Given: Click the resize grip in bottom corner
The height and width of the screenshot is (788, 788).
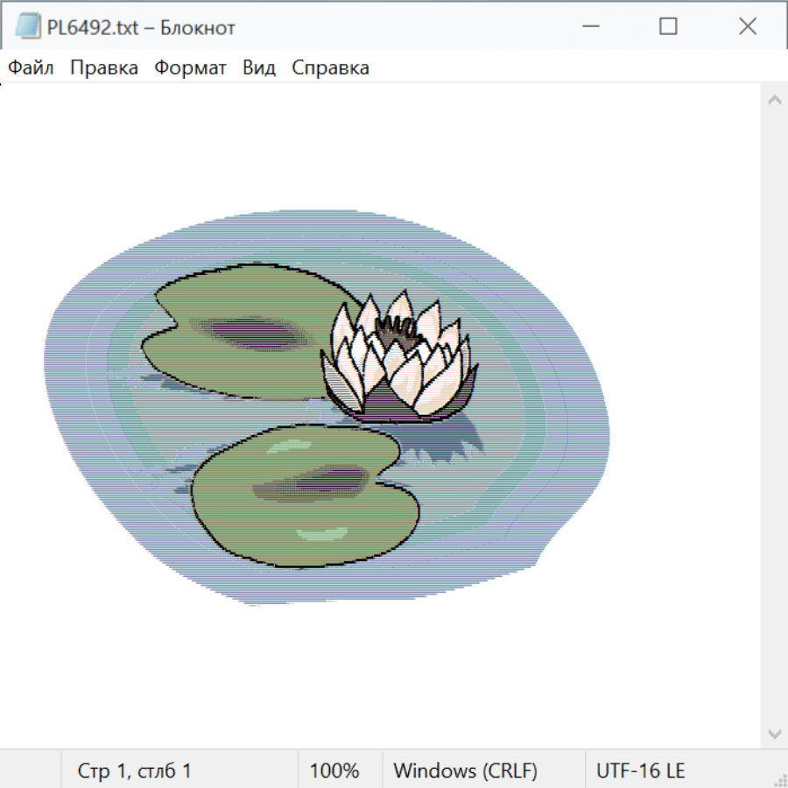Looking at the screenshot, I should coord(779,779).
